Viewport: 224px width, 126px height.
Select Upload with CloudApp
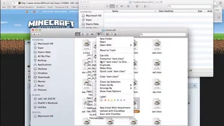pyautogui.click(x=112, y=111)
